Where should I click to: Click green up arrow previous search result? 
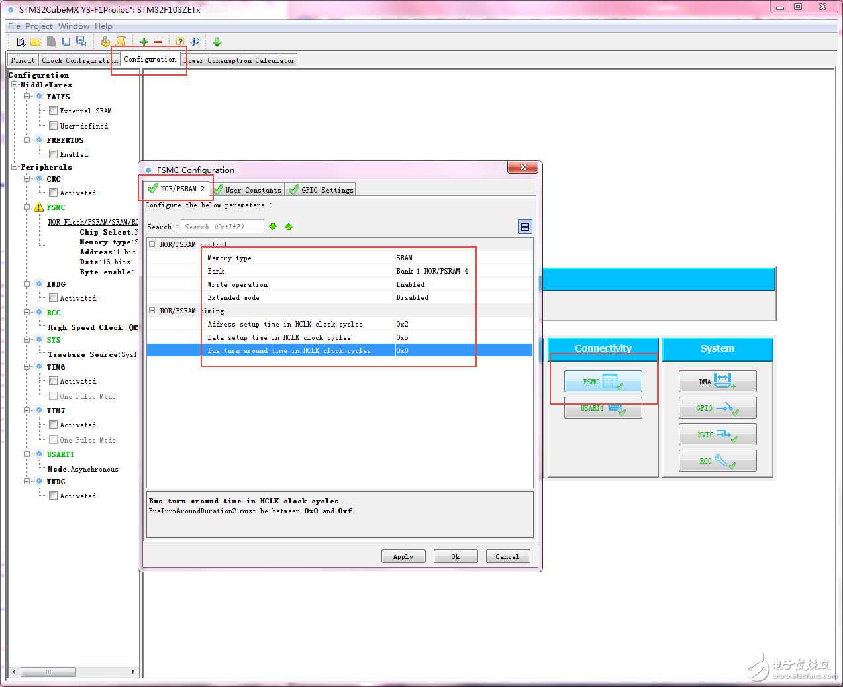[x=289, y=227]
